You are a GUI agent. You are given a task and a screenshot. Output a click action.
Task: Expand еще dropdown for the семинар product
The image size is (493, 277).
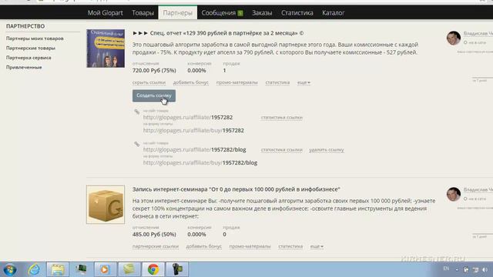(317, 246)
